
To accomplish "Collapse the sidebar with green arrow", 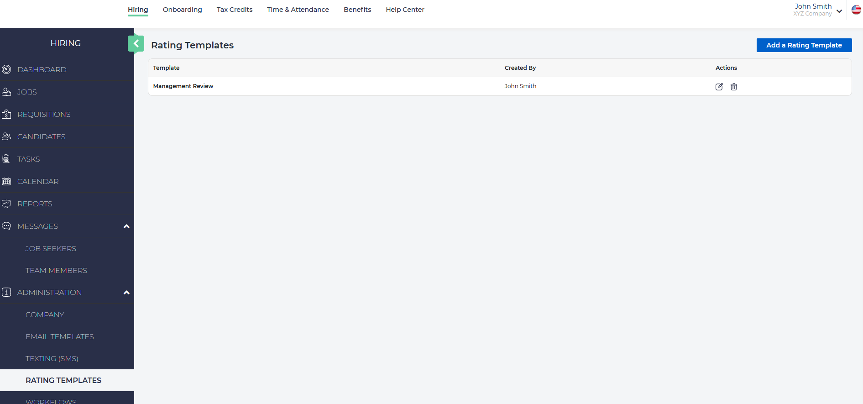I will (x=136, y=44).
